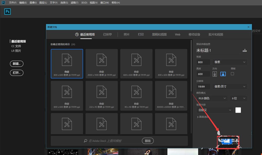The height and width of the screenshot is (155, 262).
Task: Choose the 80000 x 60000 像素 preset card
Action: click(x=171, y=96)
